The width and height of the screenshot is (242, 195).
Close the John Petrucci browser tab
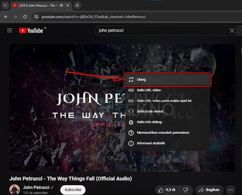68,5
